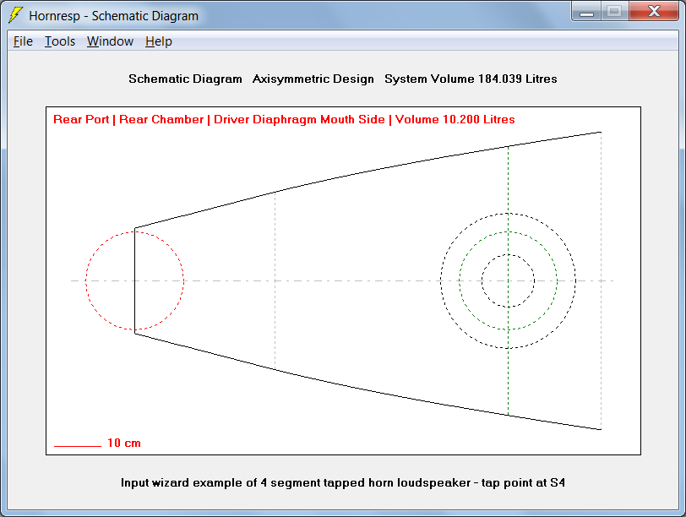This screenshot has height=517, width=686.
Task: Click the disabled maximize button
Action: [x=615, y=12]
